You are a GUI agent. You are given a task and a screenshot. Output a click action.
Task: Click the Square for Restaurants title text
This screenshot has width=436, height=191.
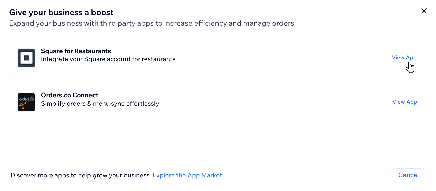pyautogui.click(x=76, y=51)
